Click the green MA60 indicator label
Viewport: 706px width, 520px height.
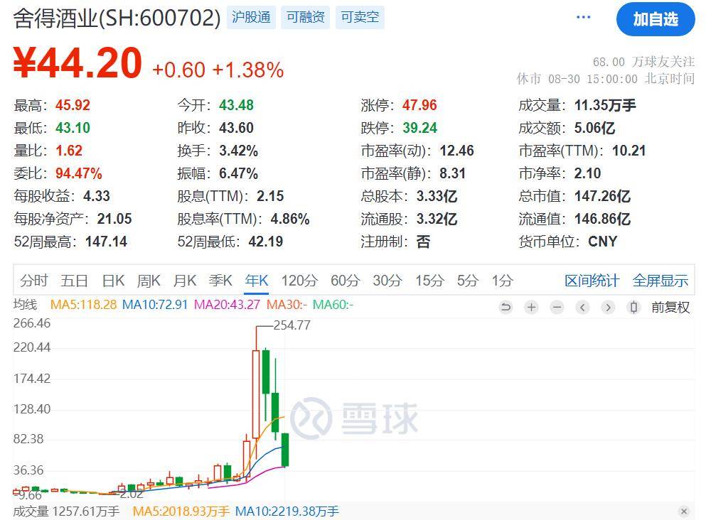point(333,305)
